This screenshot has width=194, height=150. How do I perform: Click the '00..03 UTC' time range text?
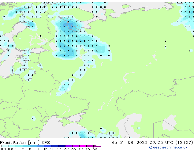(161, 143)
